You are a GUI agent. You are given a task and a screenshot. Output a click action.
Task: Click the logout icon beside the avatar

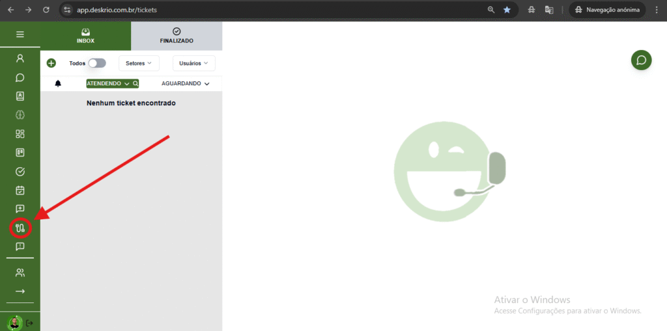coord(30,323)
